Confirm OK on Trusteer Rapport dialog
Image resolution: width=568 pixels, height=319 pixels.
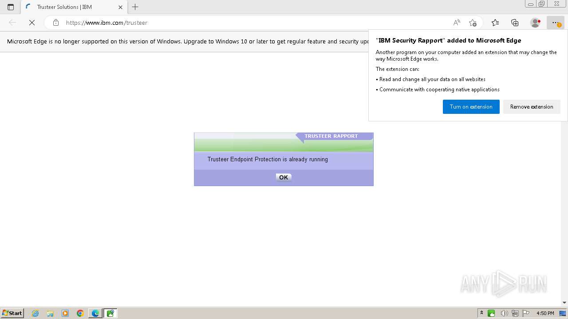point(284,177)
